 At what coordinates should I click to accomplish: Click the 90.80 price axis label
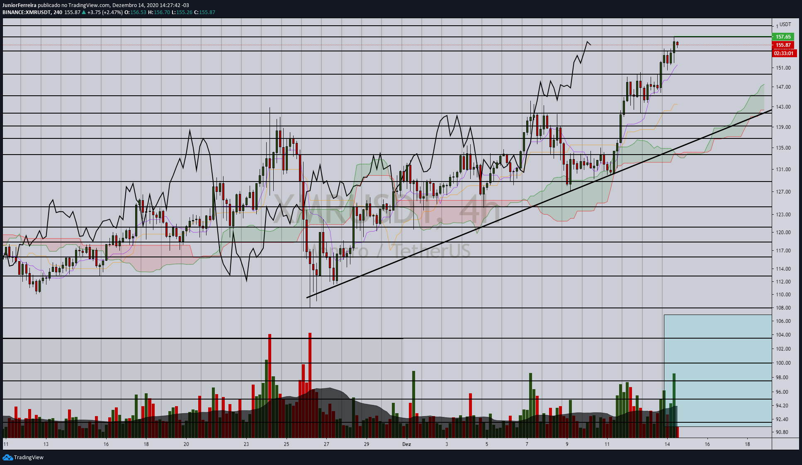782,432
